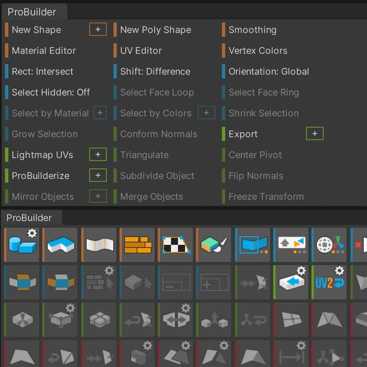Viewport: 367px width, 367px height.
Task: Open Material Editor via the orange bricks icon
Action: click(137, 244)
